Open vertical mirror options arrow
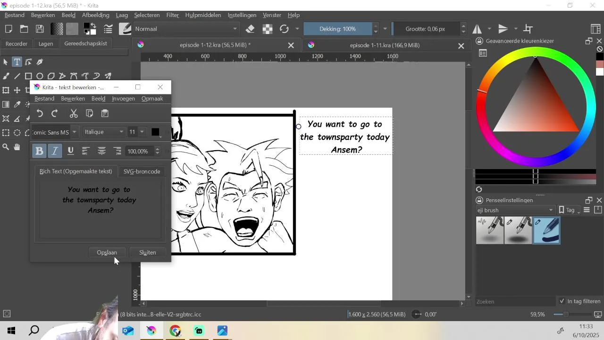Image resolution: width=604 pixels, height=340 pixels. tap(515, 29)
